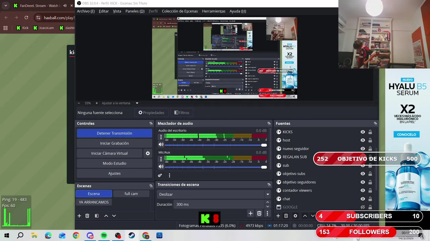Undock the Escenas panel
This screenshot has height=241, width=430.
[151, 186]
